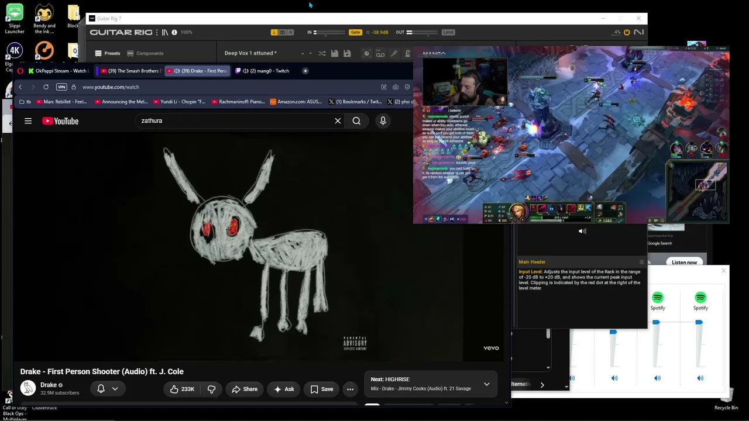The image size is (749, 421).
Task: Select the Drake - First Person tab
Action: pyautogui.click(x=197, y=71)
